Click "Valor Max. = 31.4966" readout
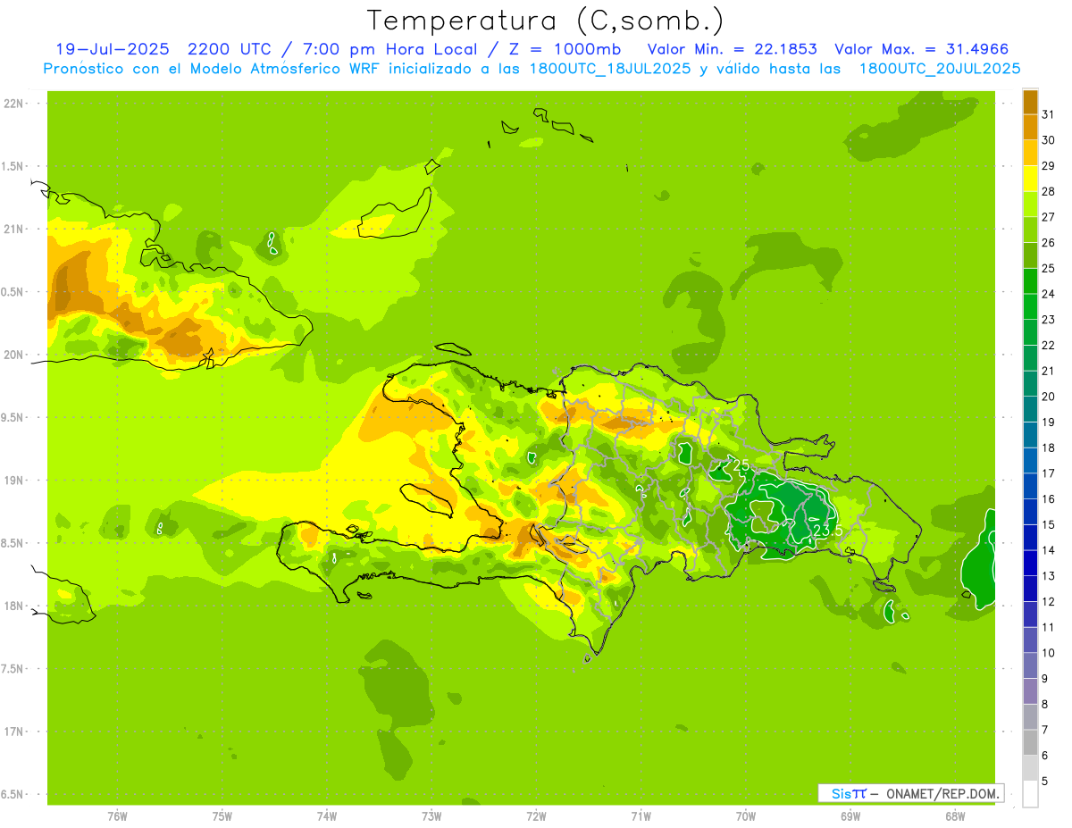This screenshot has width=1072, height=828. (x=921, y=49)
